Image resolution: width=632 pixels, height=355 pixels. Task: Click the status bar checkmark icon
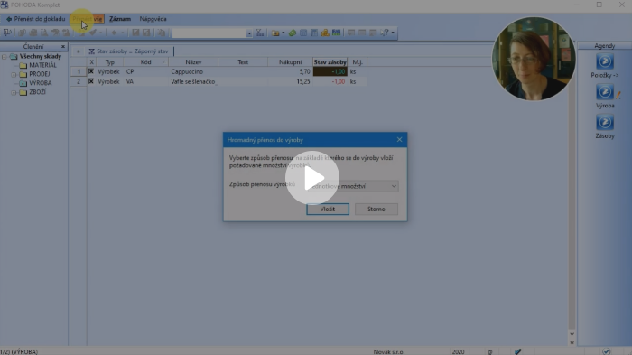click(518, 351)
